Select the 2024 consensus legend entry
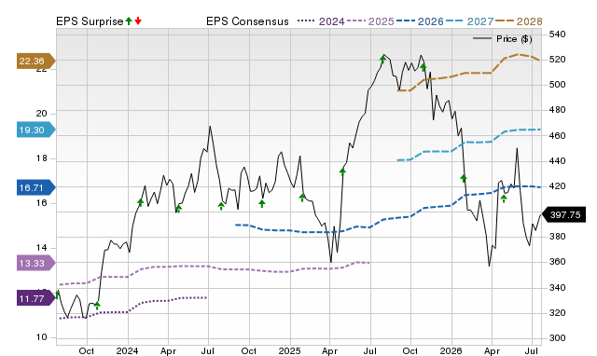Viewport: 597px width, 356px height. click(x=321, y=21)
